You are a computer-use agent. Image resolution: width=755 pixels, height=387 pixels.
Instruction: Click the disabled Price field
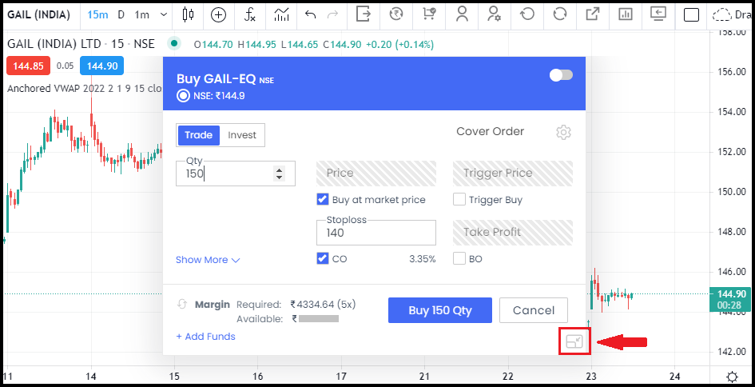pyautogui.click(x=376, y=174)
